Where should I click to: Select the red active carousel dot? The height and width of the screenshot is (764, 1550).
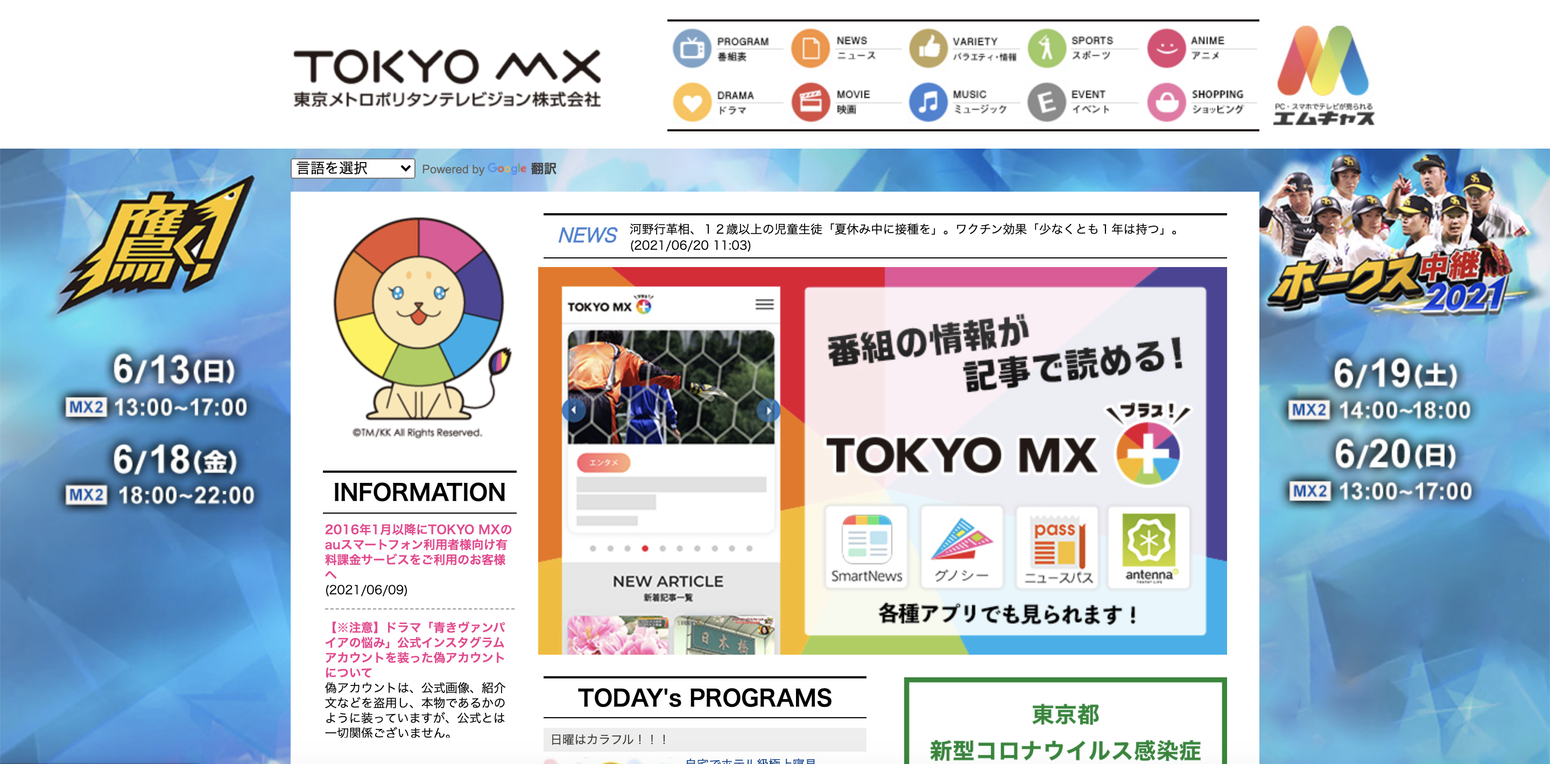coord(644,549)
